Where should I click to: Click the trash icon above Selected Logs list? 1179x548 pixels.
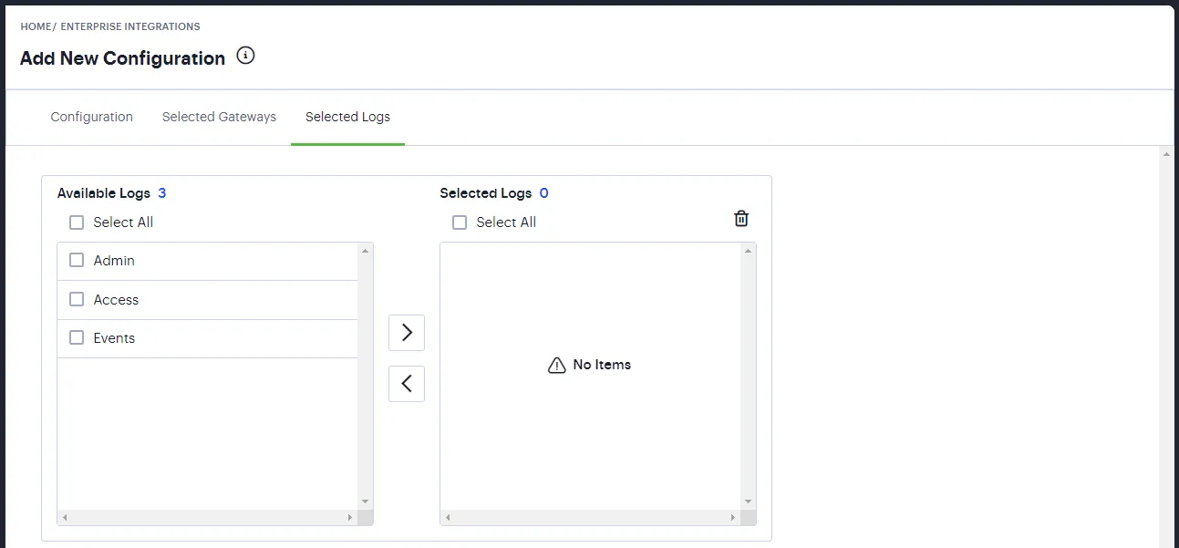tap(741, 218)
